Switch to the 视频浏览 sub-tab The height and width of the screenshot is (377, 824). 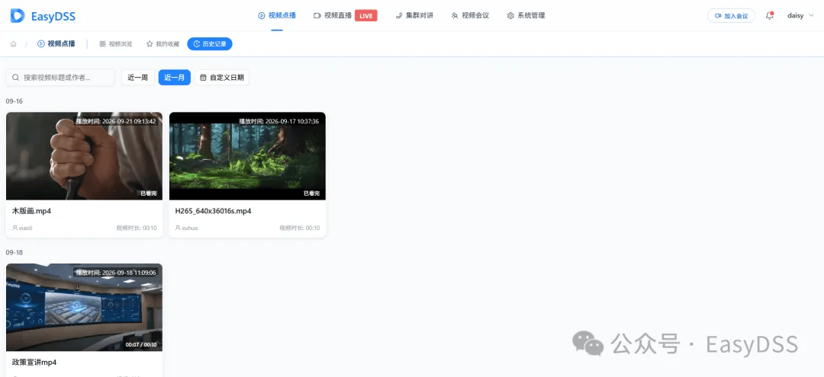116,44
